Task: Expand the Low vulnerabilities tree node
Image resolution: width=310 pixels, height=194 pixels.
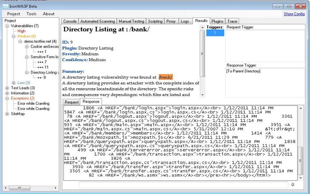Action: [x=13, y=83]
